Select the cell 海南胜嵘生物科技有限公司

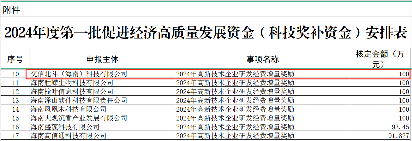point(102,83)
